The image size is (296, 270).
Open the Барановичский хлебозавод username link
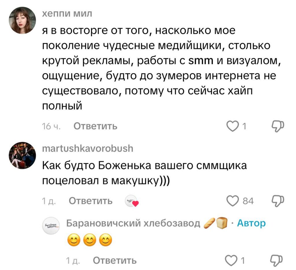133,223
